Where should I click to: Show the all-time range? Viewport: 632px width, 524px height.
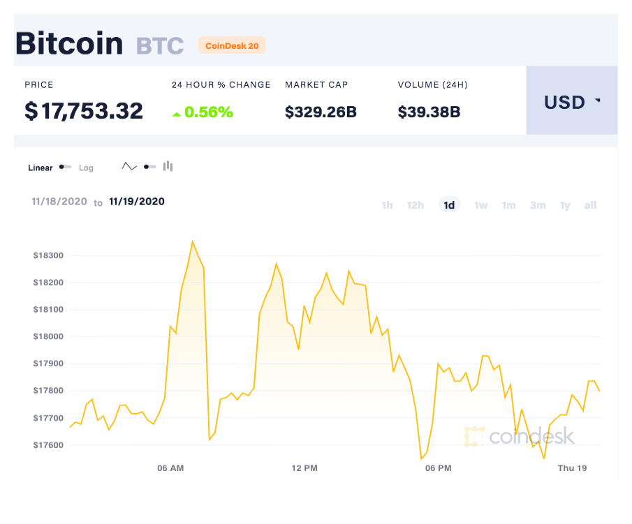(x=591, y=205)
